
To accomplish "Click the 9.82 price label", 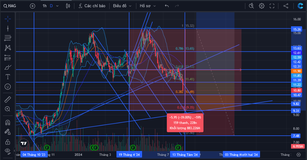I will tap(296, 104).
